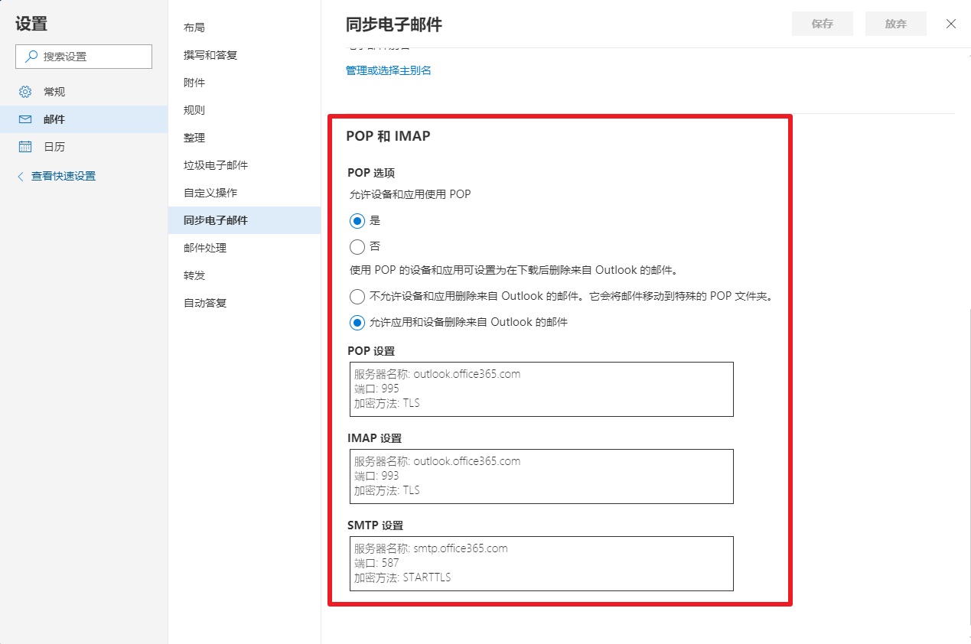Click the IMAP 设置 server info box

coord(542,476)
